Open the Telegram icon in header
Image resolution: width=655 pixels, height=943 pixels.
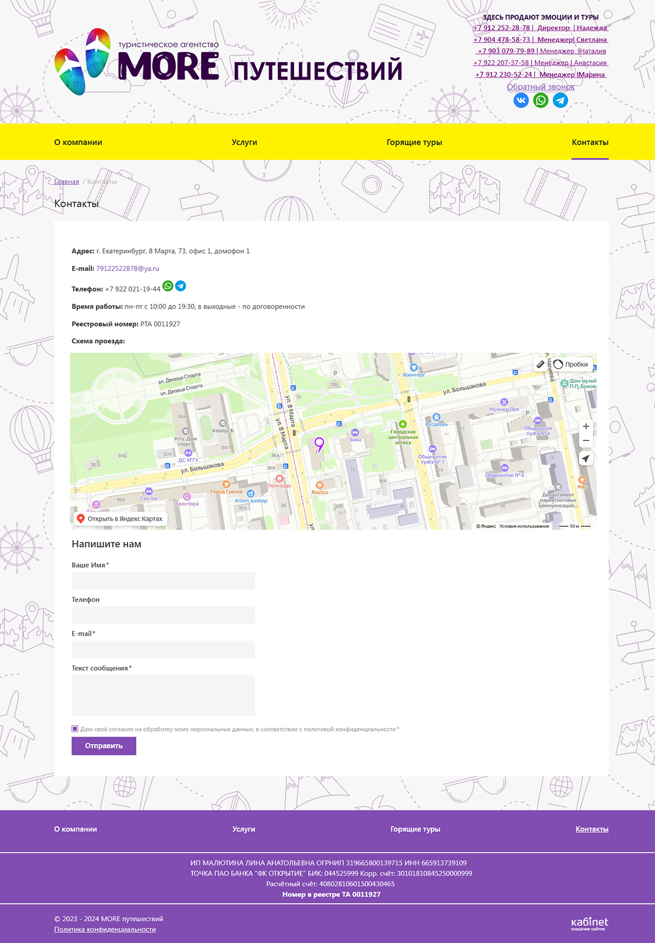point(560,101)
